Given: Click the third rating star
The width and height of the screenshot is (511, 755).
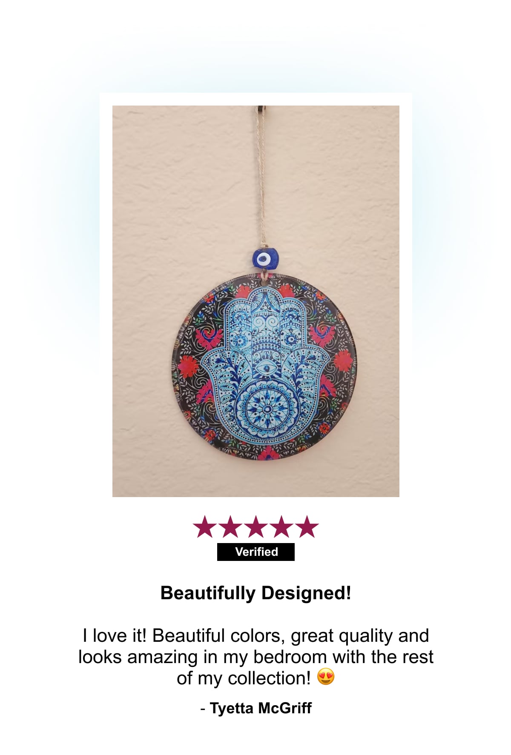Looking at the screenshot, I should [x=256, y=527].
